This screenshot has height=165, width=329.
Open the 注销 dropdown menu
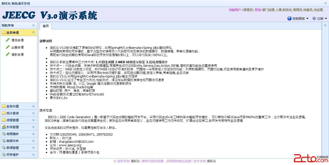(x=320, y=18)
